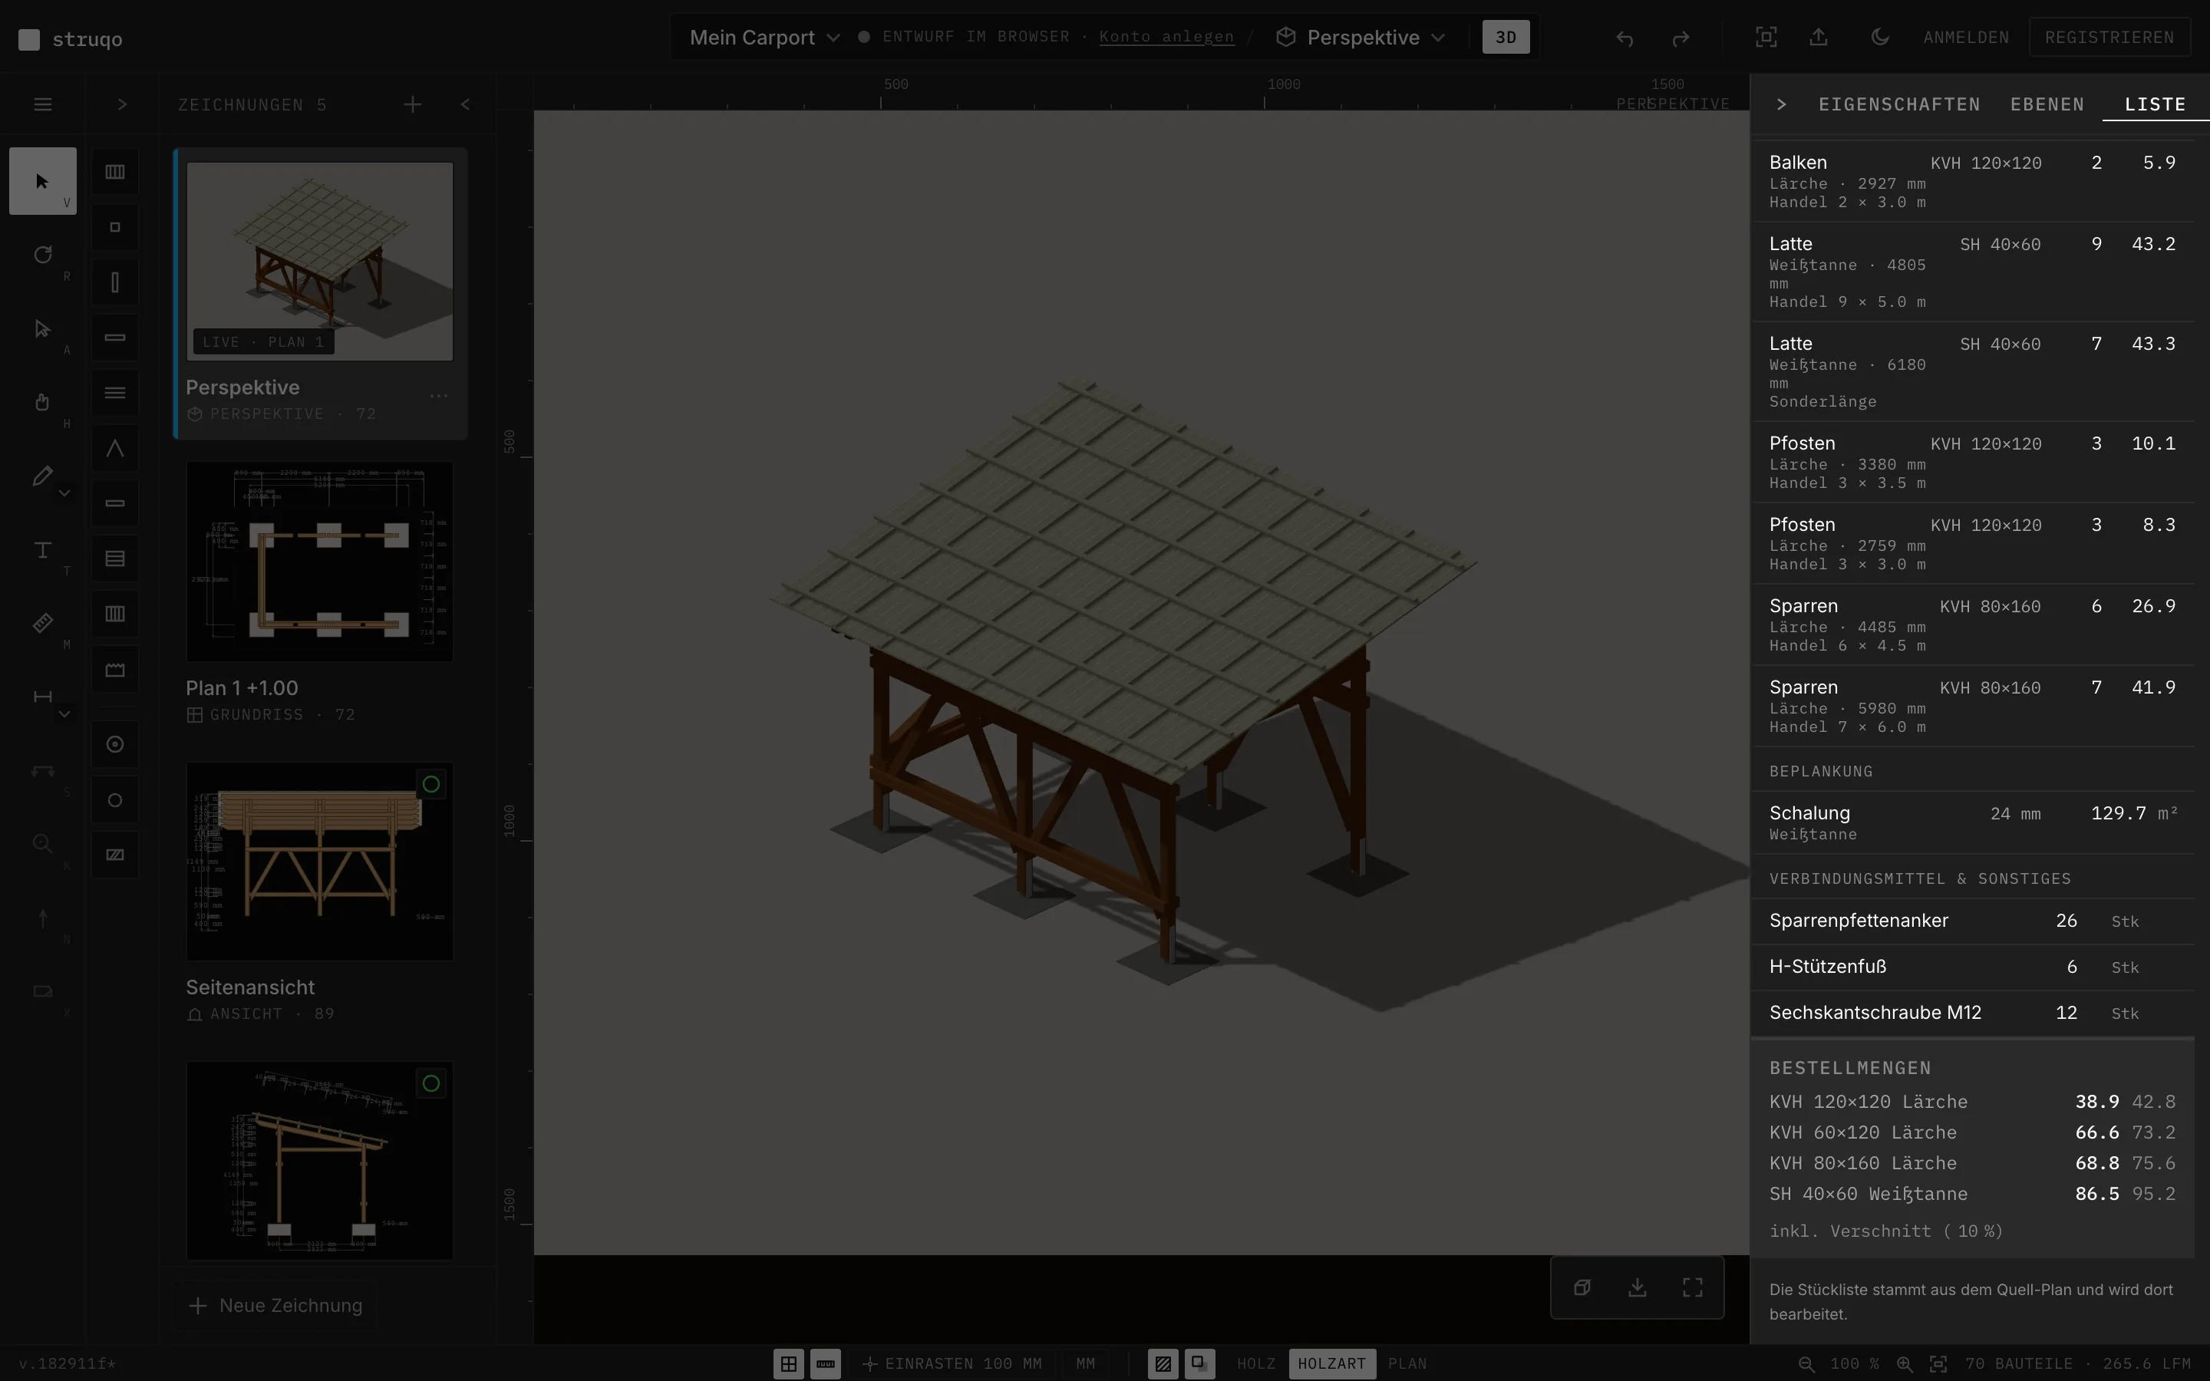Open the Perspektive view dropdown
The height and width of the screenshot is (1381, 2210).
click(1361, 38)
